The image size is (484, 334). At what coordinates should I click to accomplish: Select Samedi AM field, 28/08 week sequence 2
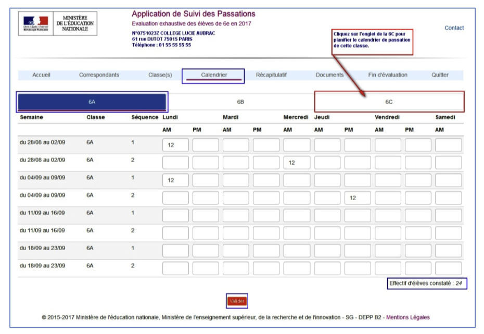coord(448,163)
